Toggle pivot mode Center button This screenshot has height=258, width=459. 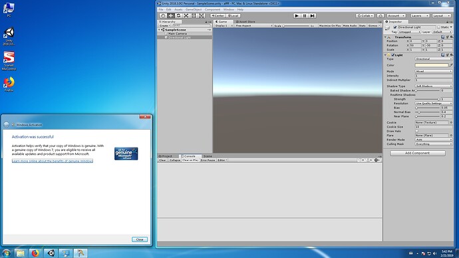(x=218, y=15)
